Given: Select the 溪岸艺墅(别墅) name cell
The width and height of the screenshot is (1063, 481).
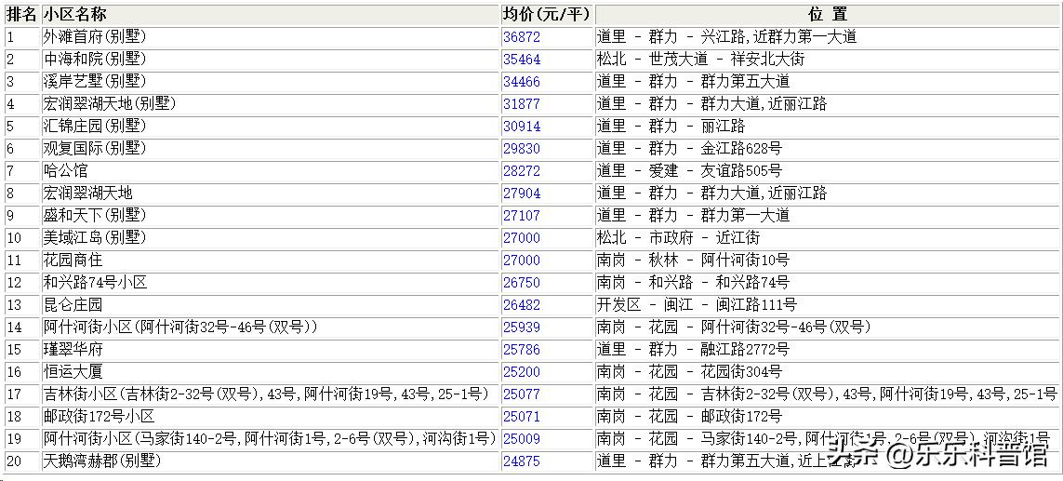Looking at the screenshot, I should point(271,82).
